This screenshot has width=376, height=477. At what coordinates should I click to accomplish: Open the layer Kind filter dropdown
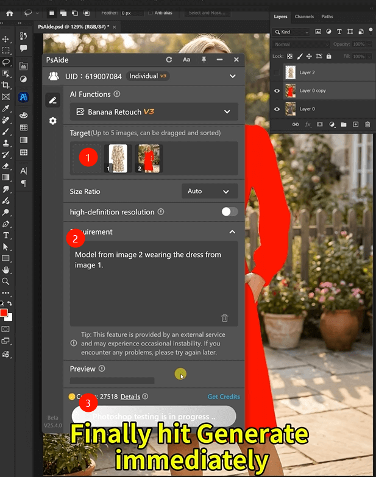(x=291, y=32)
